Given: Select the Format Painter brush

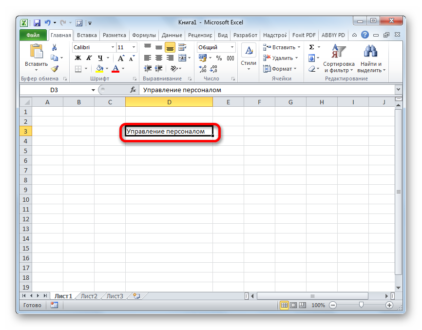Looking at the screenshot, I should pyautogui.click(x=55, y=69).
